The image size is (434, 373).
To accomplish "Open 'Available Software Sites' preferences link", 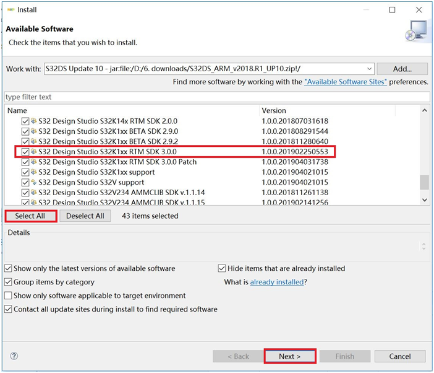I will 345,82.
